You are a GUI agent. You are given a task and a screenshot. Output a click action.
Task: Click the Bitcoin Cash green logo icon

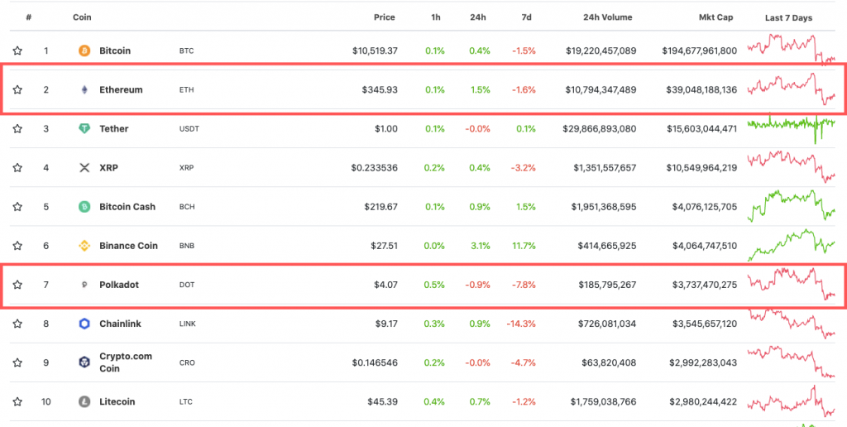[84, 207]
